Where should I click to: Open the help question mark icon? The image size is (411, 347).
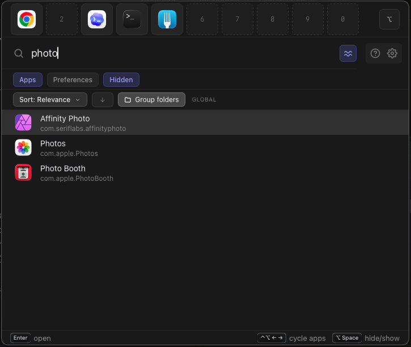point(375,53)
